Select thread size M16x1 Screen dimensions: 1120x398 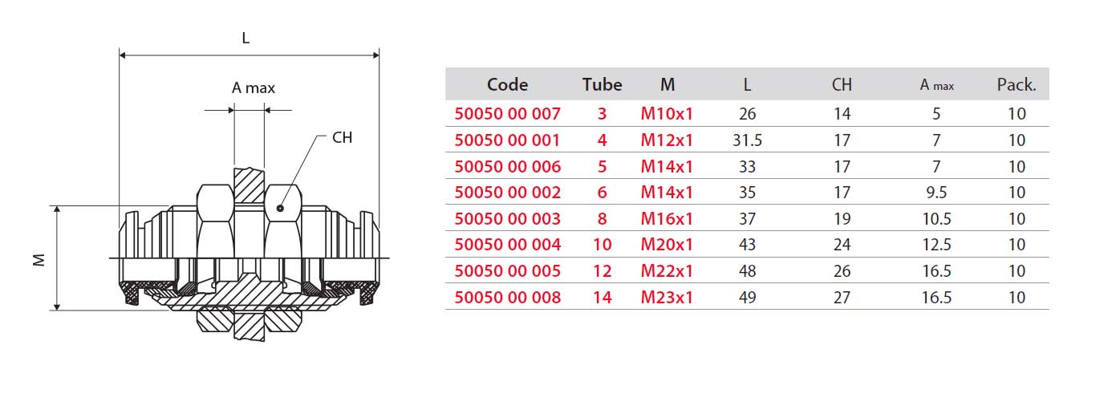pos(667,219)
